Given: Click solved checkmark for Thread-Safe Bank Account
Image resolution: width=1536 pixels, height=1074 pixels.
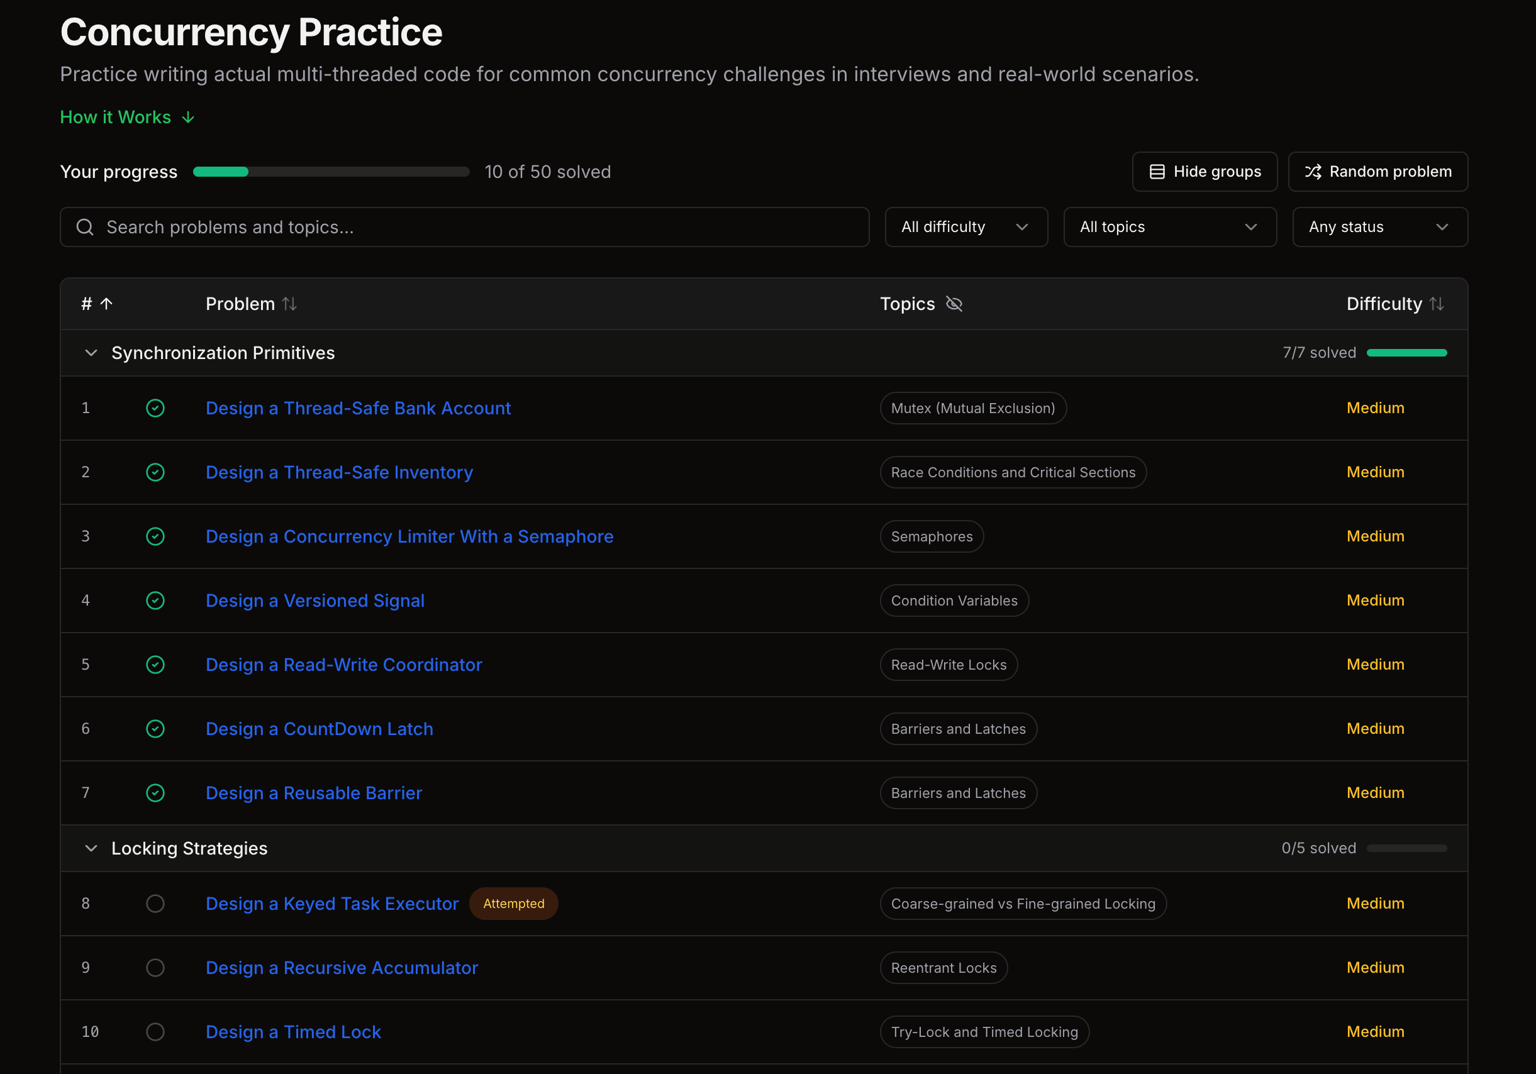Looking at the screenshot, I should (155, 408).
